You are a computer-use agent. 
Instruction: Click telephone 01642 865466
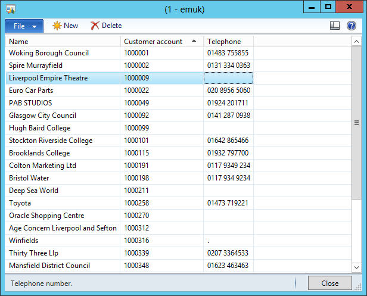coord(228,141)
